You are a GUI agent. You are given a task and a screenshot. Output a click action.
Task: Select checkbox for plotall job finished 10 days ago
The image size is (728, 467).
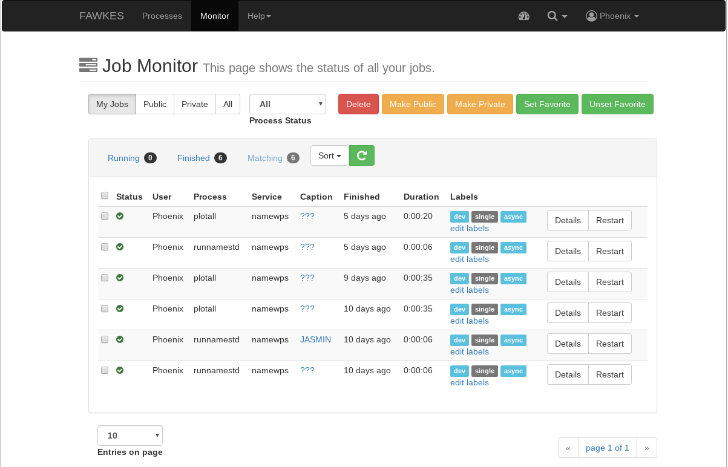pyautogui.click(x=105, y=309)
